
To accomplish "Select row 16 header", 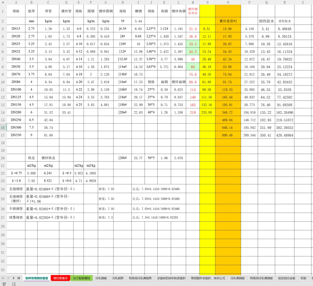I will (3, 128).
